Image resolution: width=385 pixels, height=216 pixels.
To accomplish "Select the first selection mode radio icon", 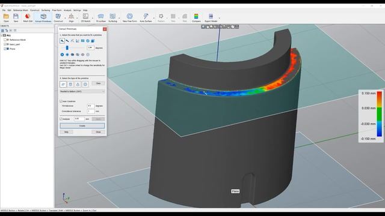I will pos(62,55).
